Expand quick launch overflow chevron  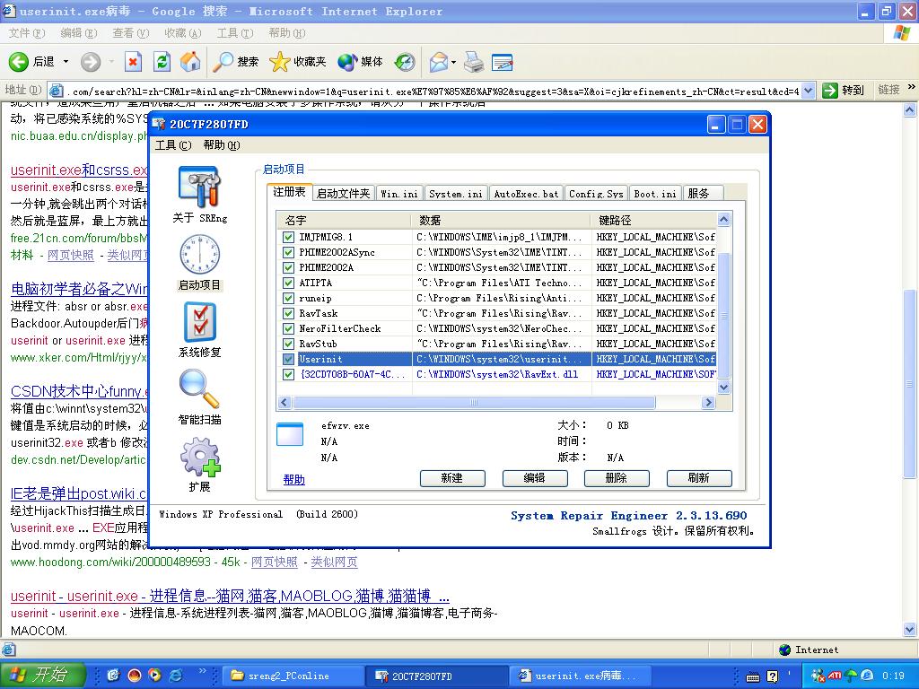point(202,670)
